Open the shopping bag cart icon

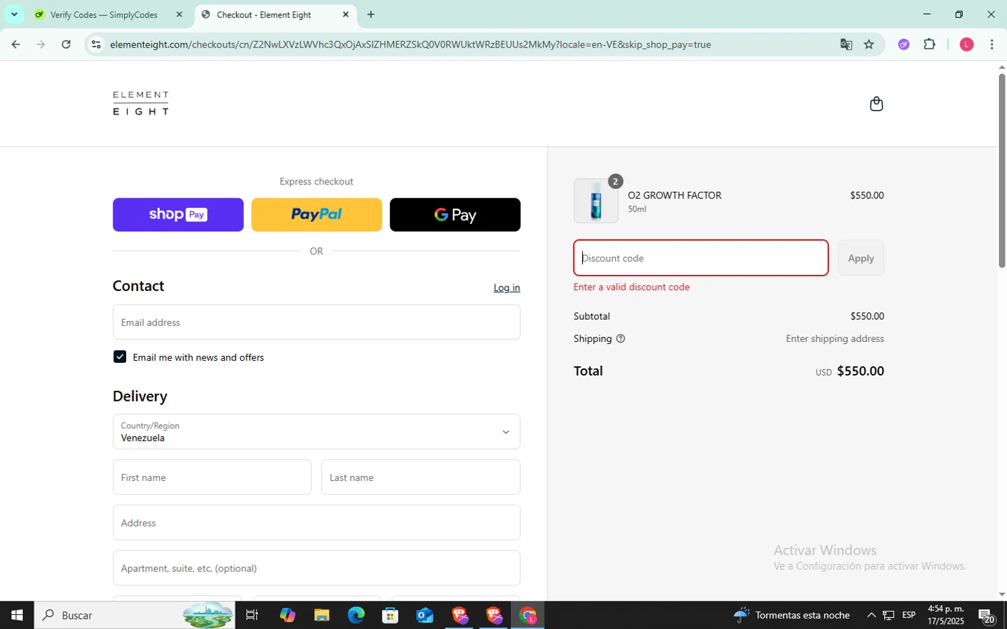(x=876, y=104)
